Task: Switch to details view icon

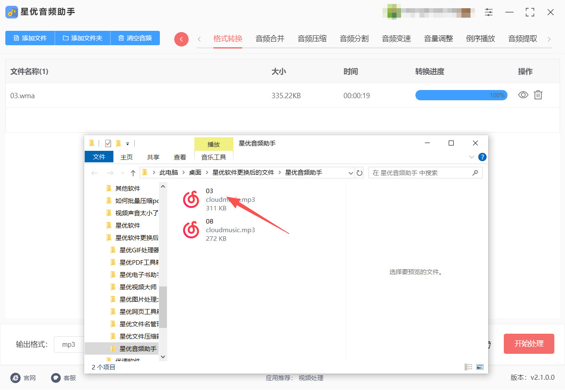Action: (468, 367)
